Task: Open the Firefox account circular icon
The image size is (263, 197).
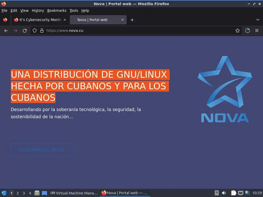Action: pos(248,31)
